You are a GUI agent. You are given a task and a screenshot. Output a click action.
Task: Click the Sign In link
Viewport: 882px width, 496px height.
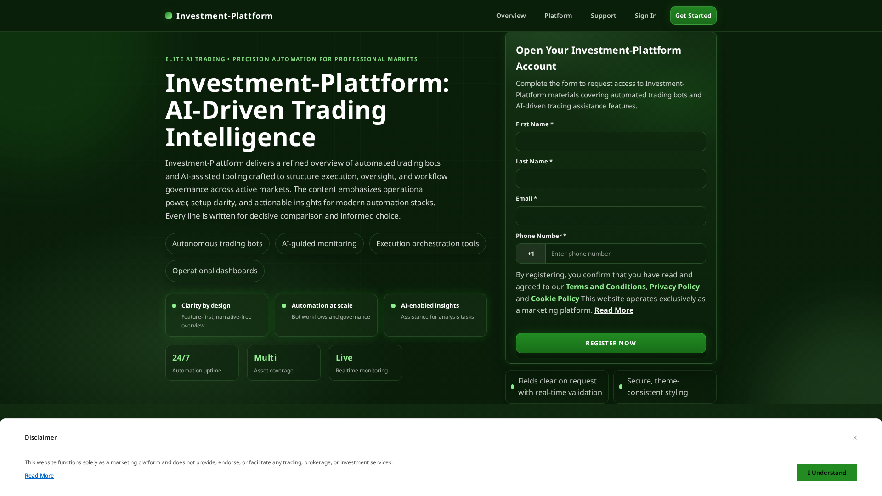pos(645,16)
